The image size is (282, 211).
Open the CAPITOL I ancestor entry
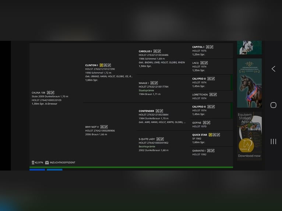pos(198,47)
